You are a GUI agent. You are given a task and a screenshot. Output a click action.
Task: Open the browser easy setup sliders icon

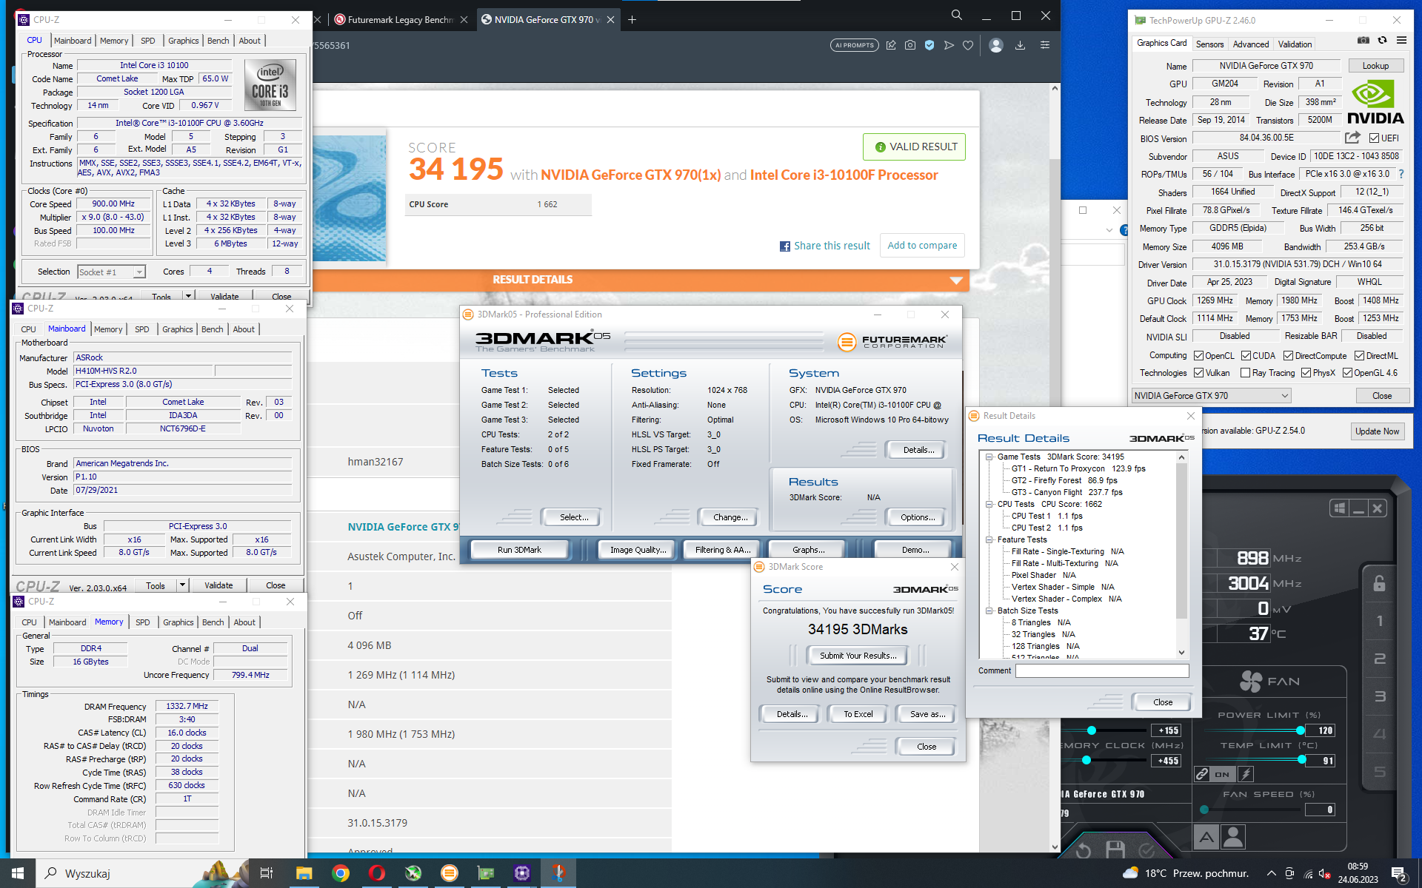coord(1045,45)
